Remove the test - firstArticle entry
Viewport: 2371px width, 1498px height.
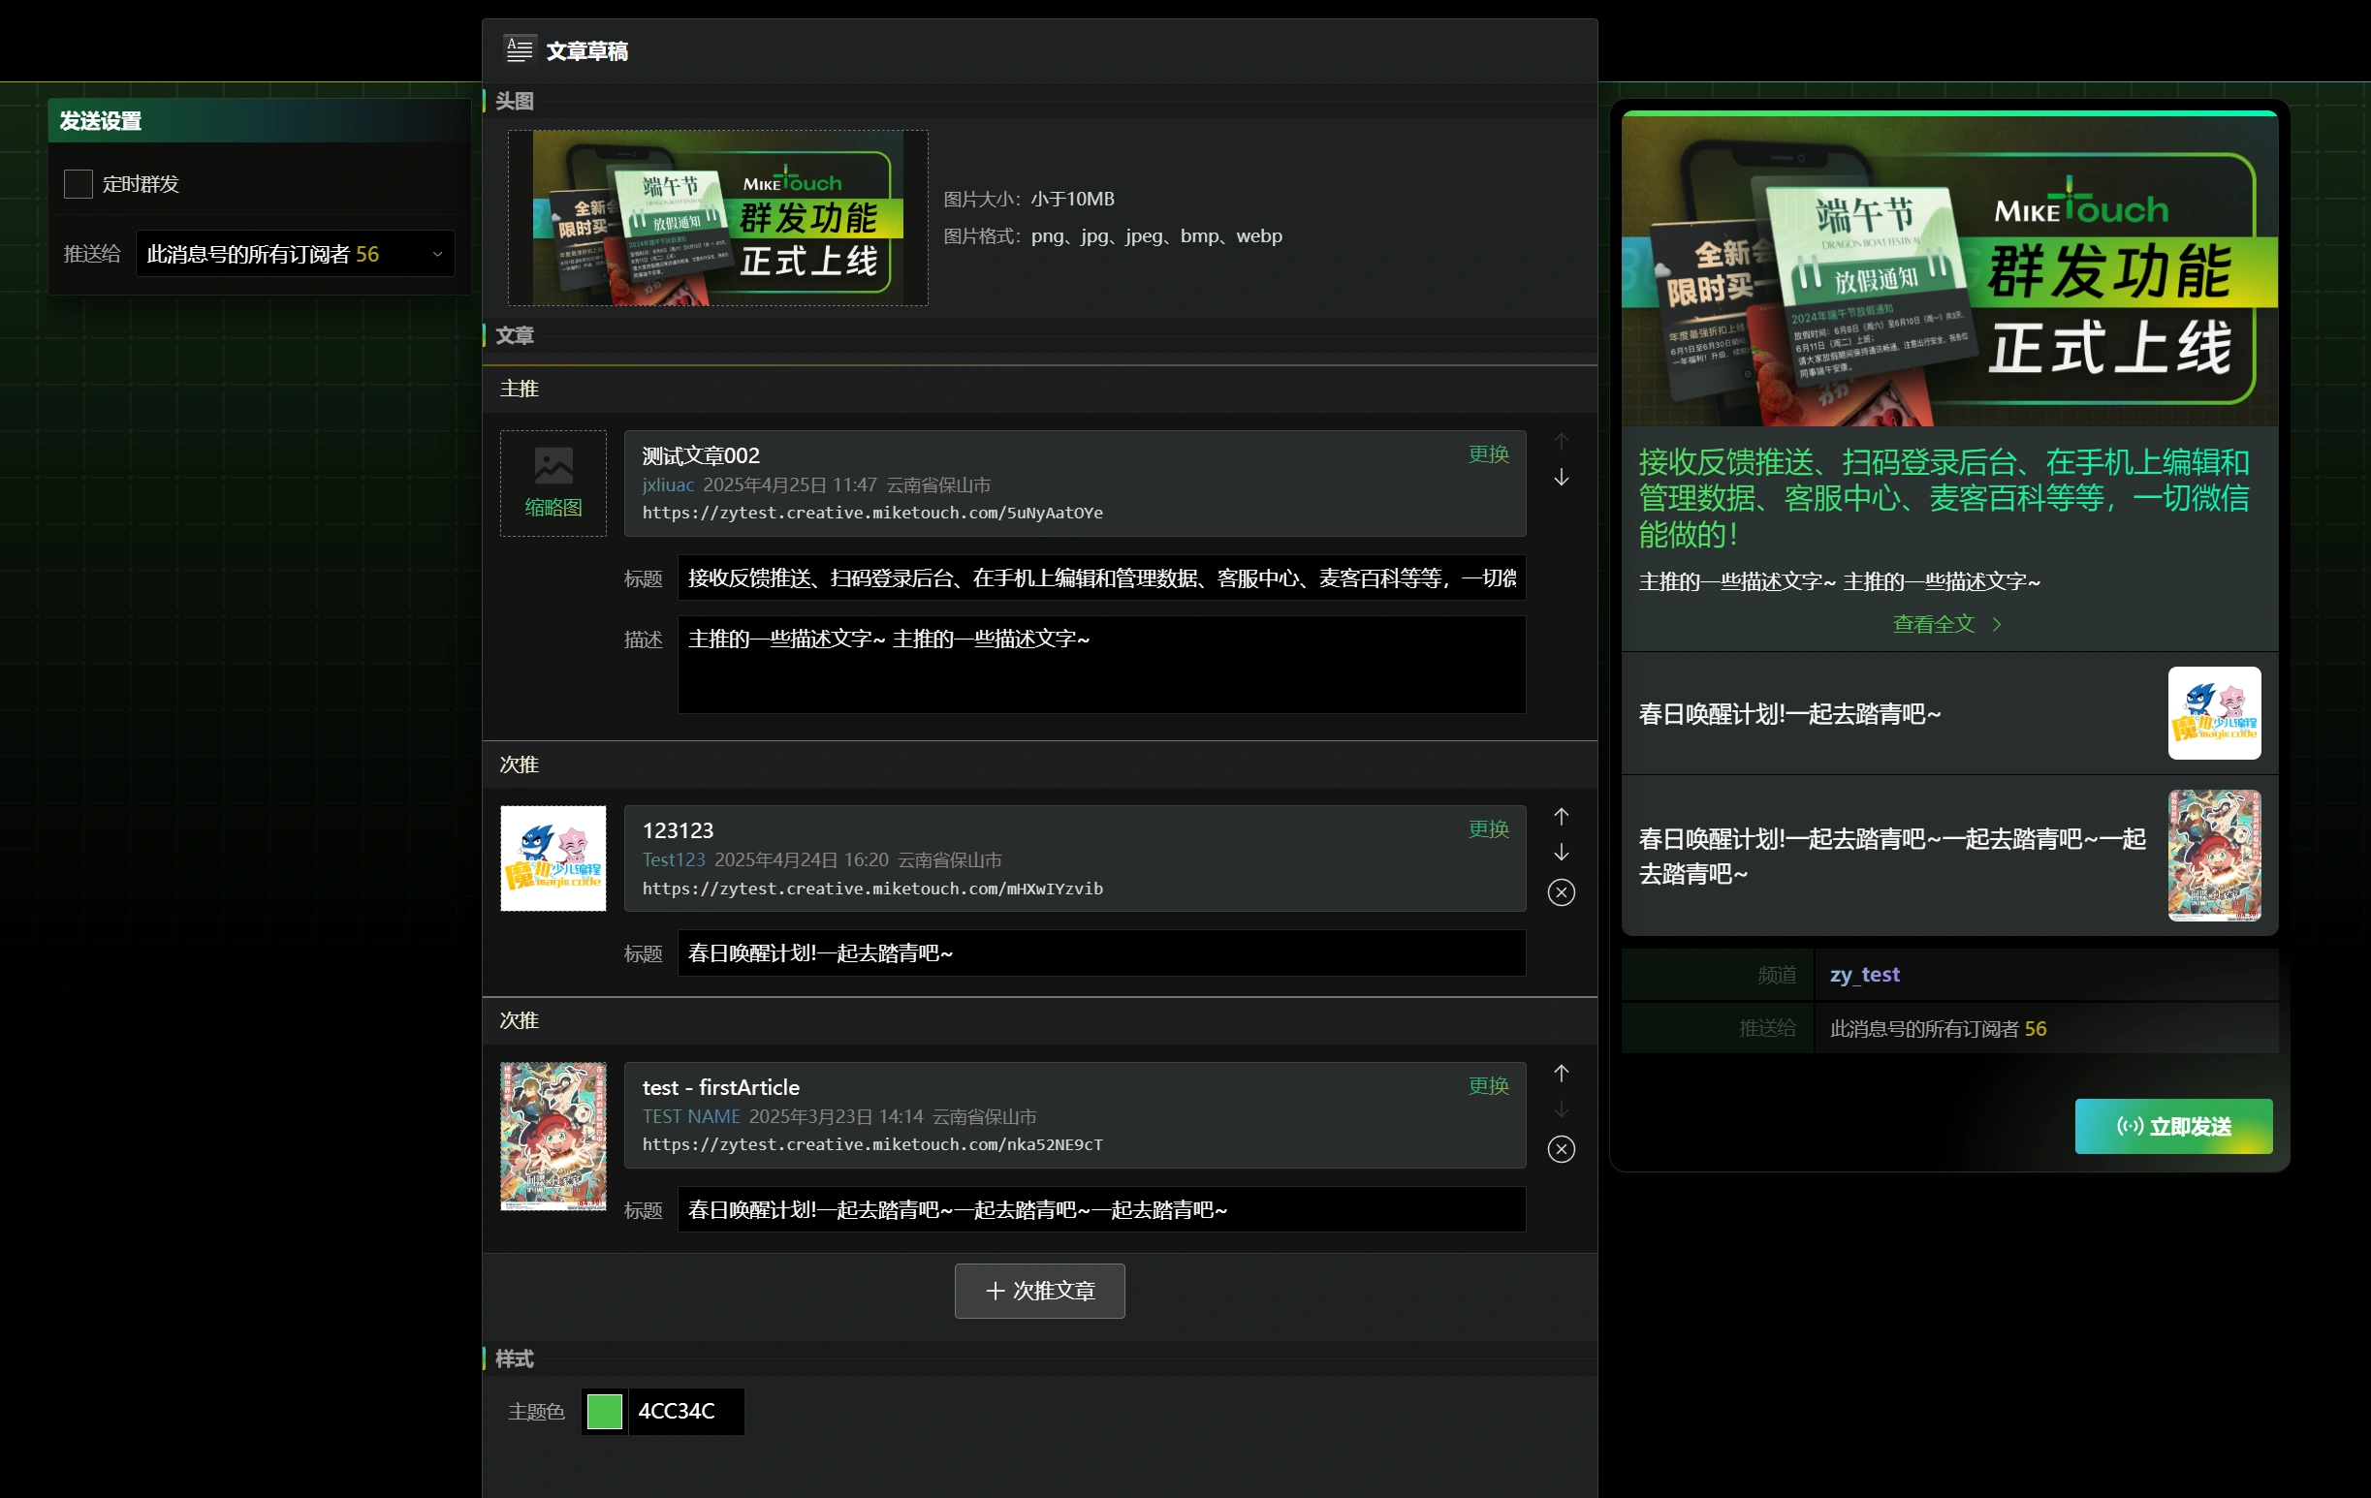1561,1148
